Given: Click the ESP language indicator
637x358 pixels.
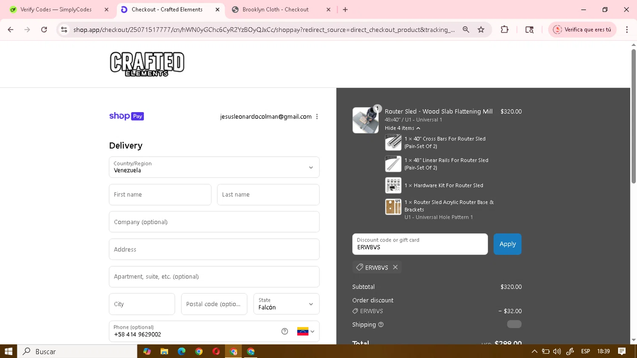Looking at the screenshot, I should point(586,351).
